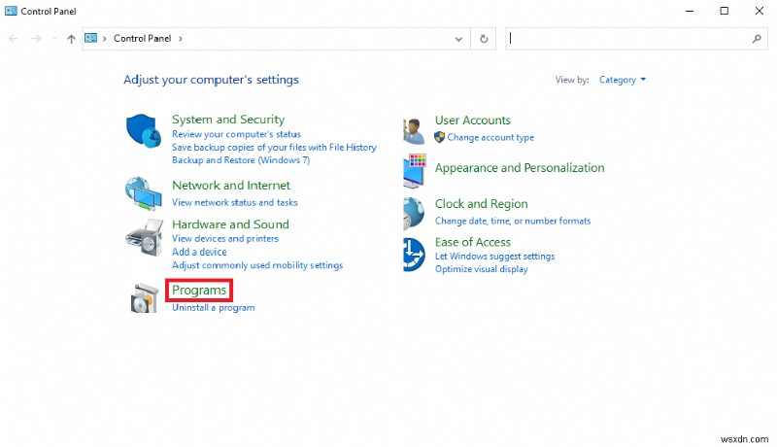Click the Control Panel title bar icon

[x=11, y=11]
